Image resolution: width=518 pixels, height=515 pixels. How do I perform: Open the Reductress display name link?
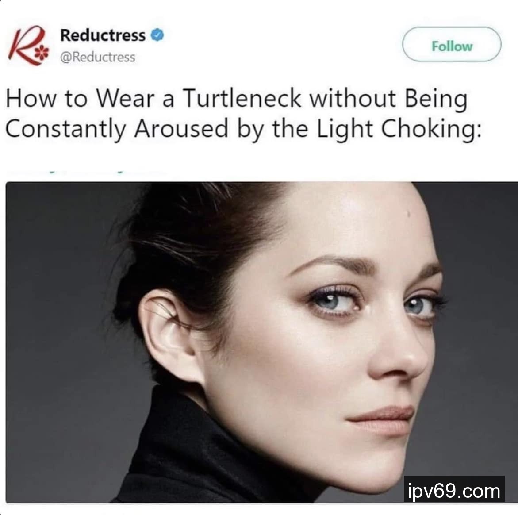pos(103,35)
